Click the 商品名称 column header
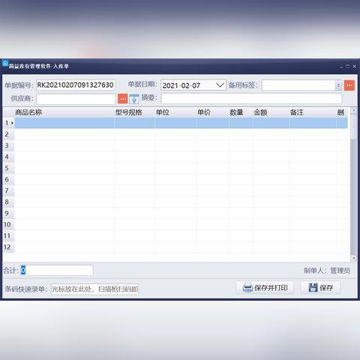The image size is (360, 360). point(28,112)
